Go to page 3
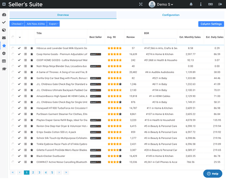 (39, 172)
